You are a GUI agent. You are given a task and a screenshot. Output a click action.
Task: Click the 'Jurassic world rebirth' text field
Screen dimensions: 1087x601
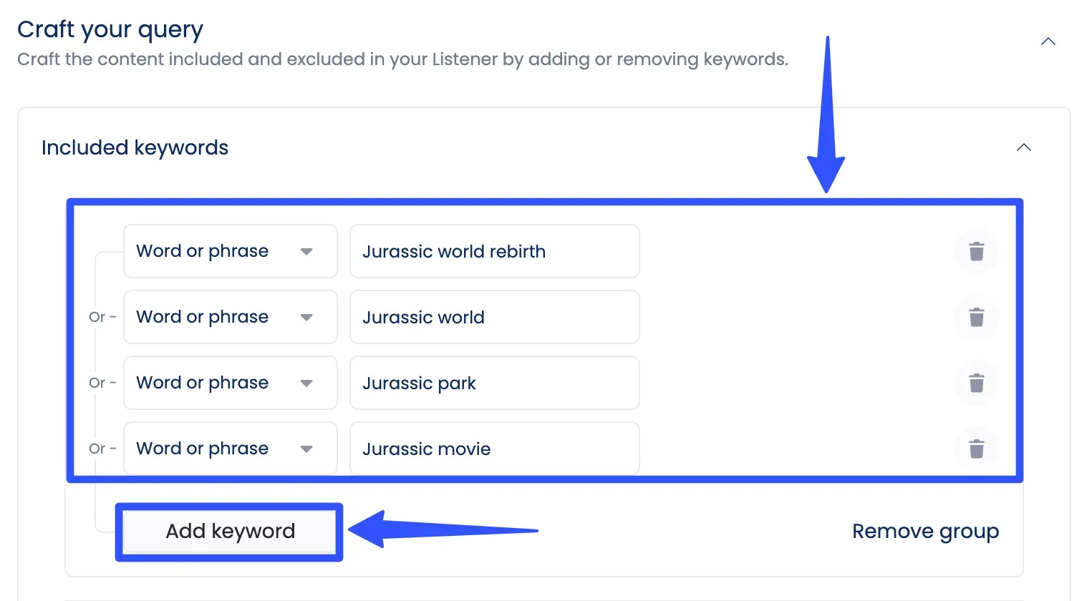tap(494, 251)
